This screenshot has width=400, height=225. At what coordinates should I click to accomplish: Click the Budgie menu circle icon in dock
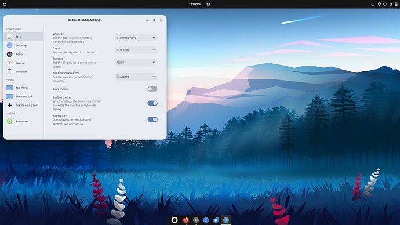click(x=174, y=220)
